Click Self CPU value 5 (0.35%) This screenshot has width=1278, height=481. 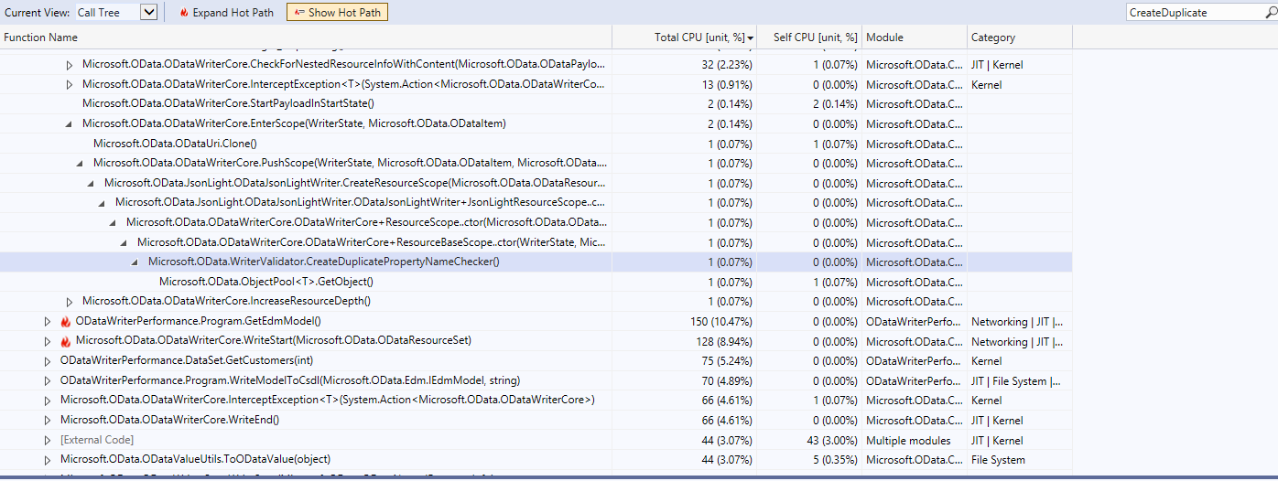point(837,460)
